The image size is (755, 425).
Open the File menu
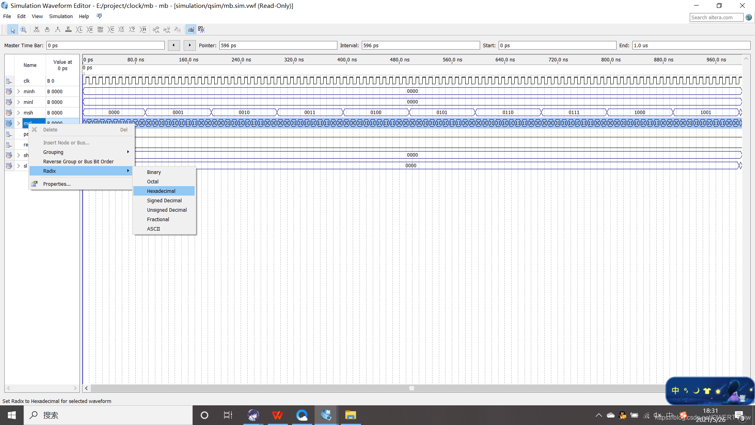[7, 16]
